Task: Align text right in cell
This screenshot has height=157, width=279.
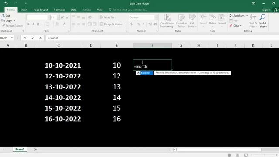Action: [x=83, y=24]
